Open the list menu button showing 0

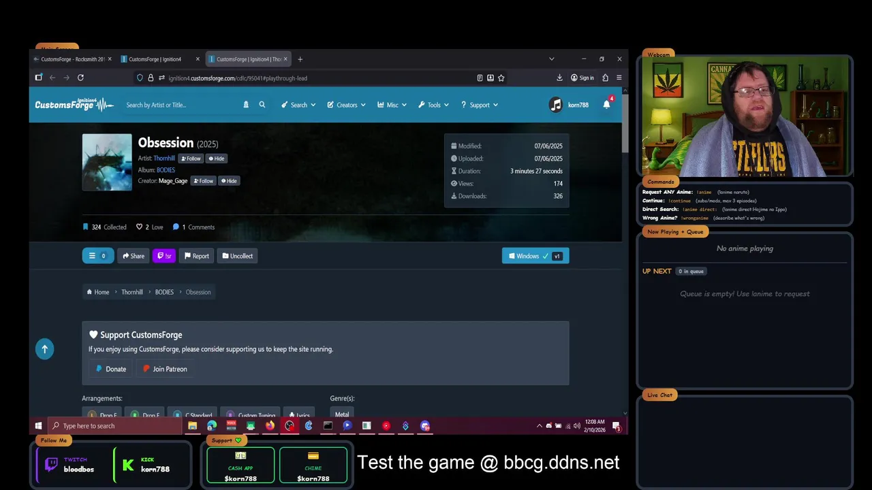pyautogui.click(x=98, y=256)
